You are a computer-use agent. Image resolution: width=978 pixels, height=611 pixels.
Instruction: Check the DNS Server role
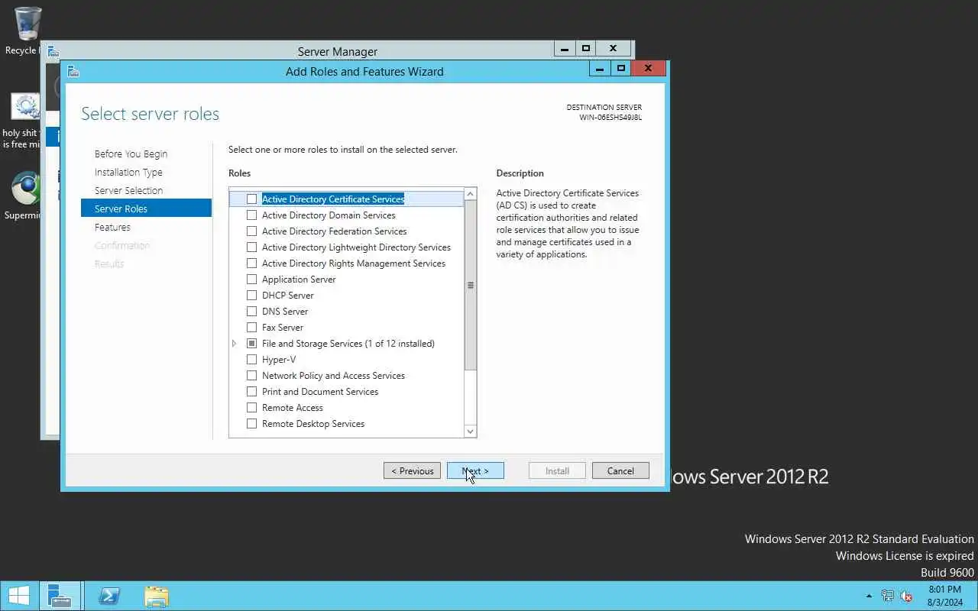point(251,311)
